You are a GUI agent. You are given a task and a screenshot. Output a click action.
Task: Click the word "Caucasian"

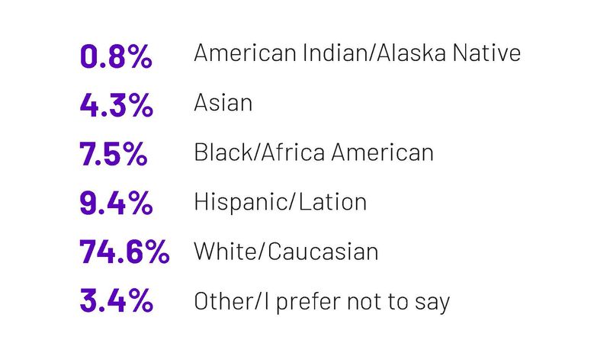[x=323, y=252]
